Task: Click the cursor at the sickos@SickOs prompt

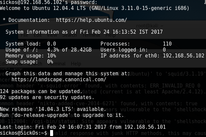Action: 51,133
